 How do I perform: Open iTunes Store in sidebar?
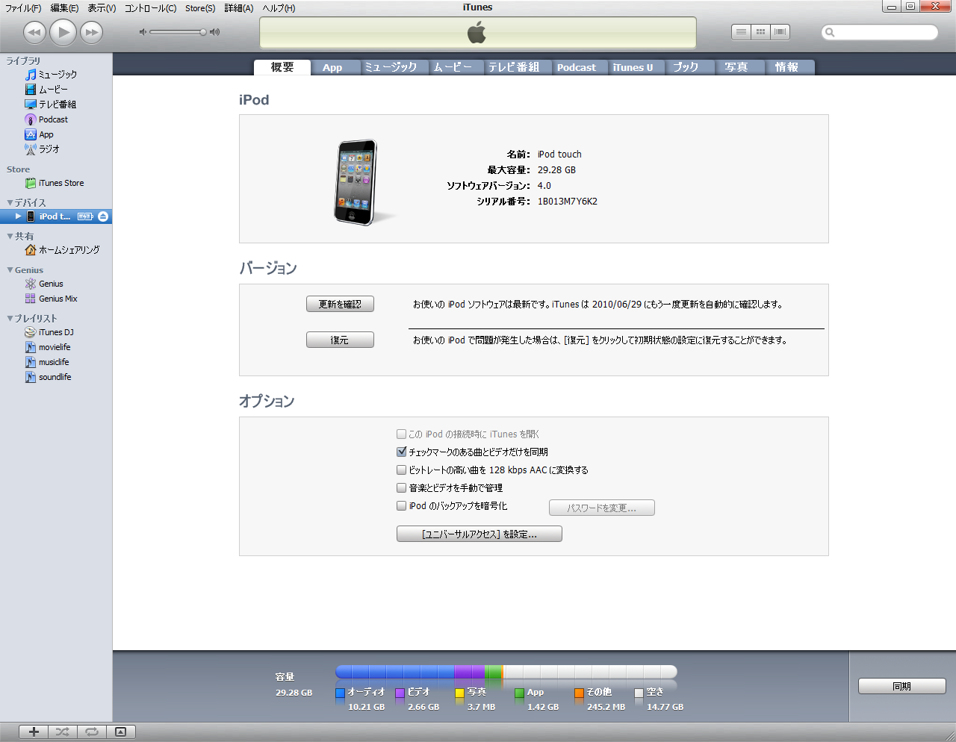[56, 183]
